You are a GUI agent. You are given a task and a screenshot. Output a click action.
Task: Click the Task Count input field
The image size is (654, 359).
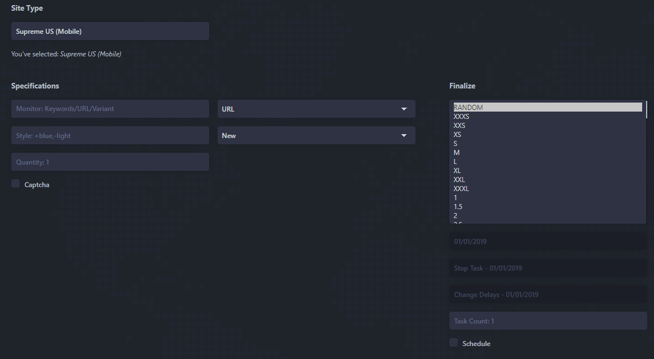click(x=548, y=321)
